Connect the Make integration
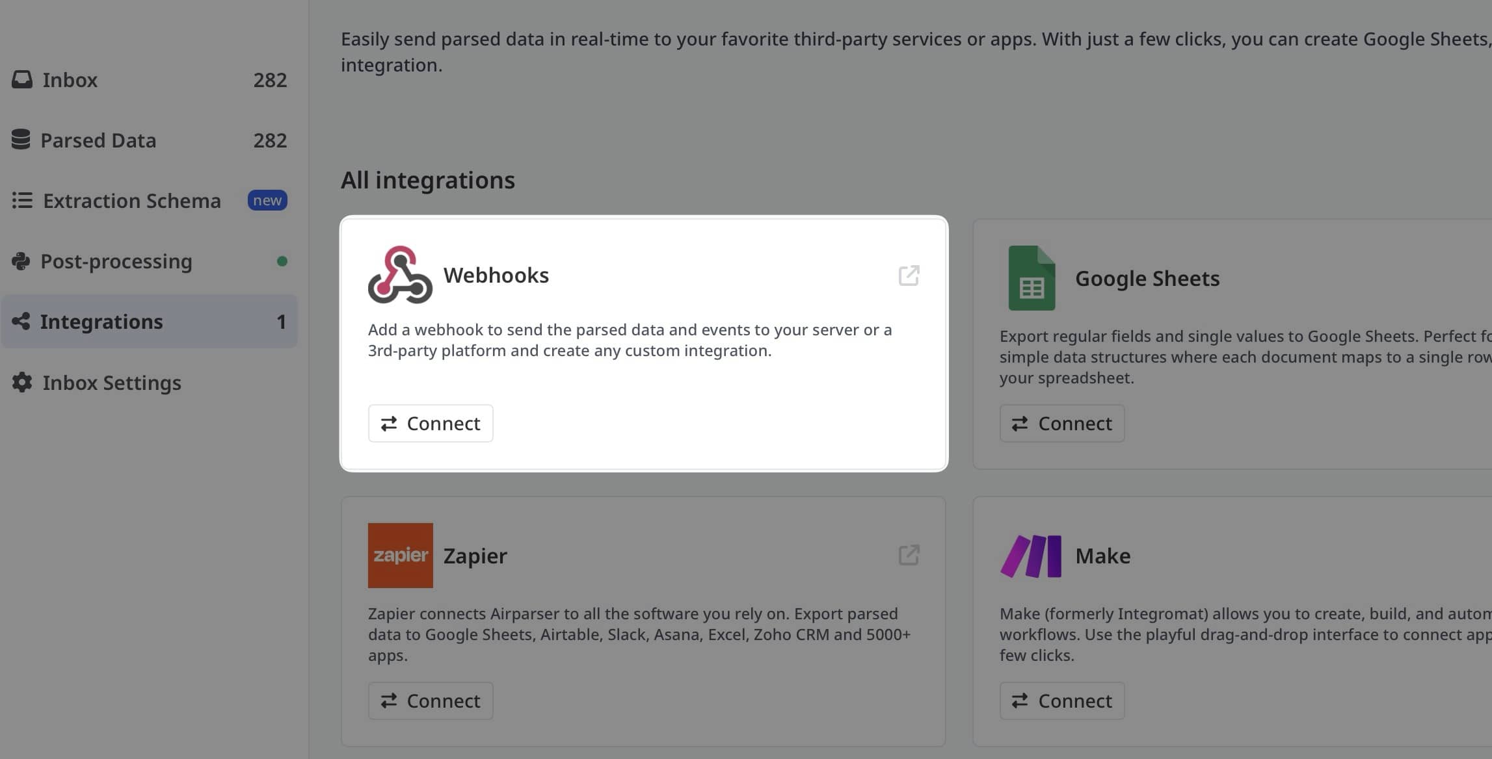 tap(1061, 701)
